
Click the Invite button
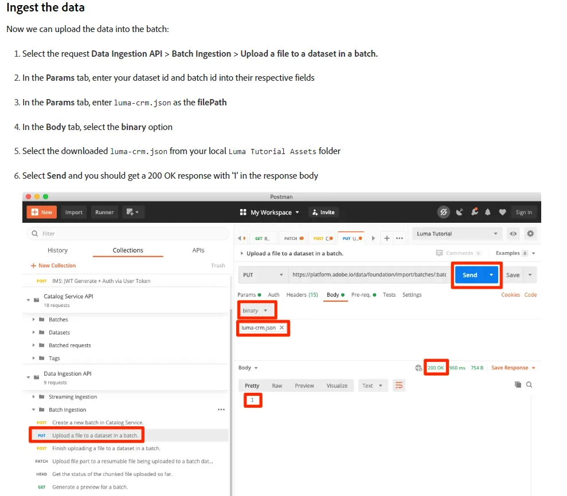point(324,212)
